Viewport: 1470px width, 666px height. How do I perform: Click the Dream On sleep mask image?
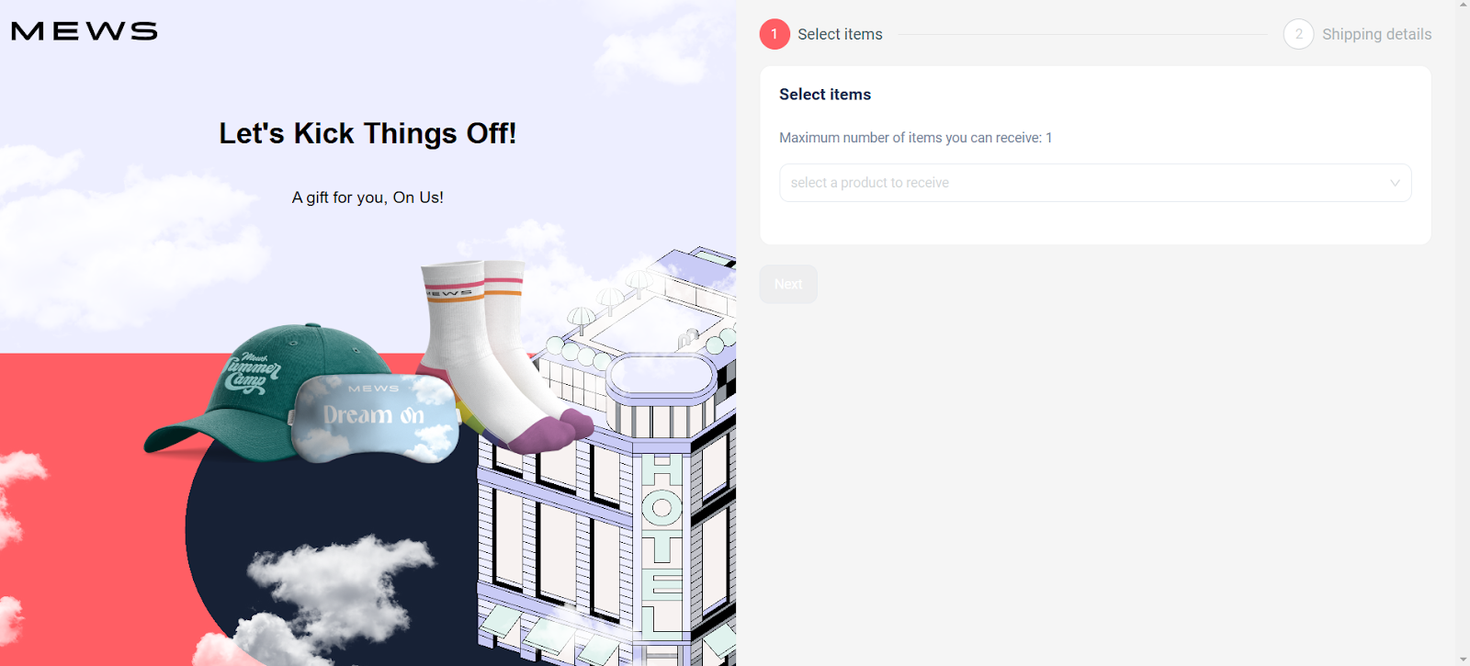tap(375, 416)
